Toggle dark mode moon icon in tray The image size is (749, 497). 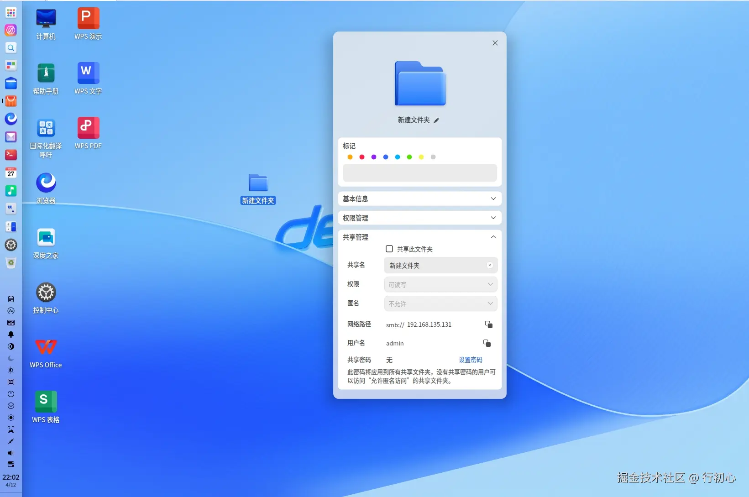click(x=11, y=358)
